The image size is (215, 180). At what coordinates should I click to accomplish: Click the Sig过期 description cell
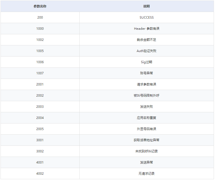point(147,62)
